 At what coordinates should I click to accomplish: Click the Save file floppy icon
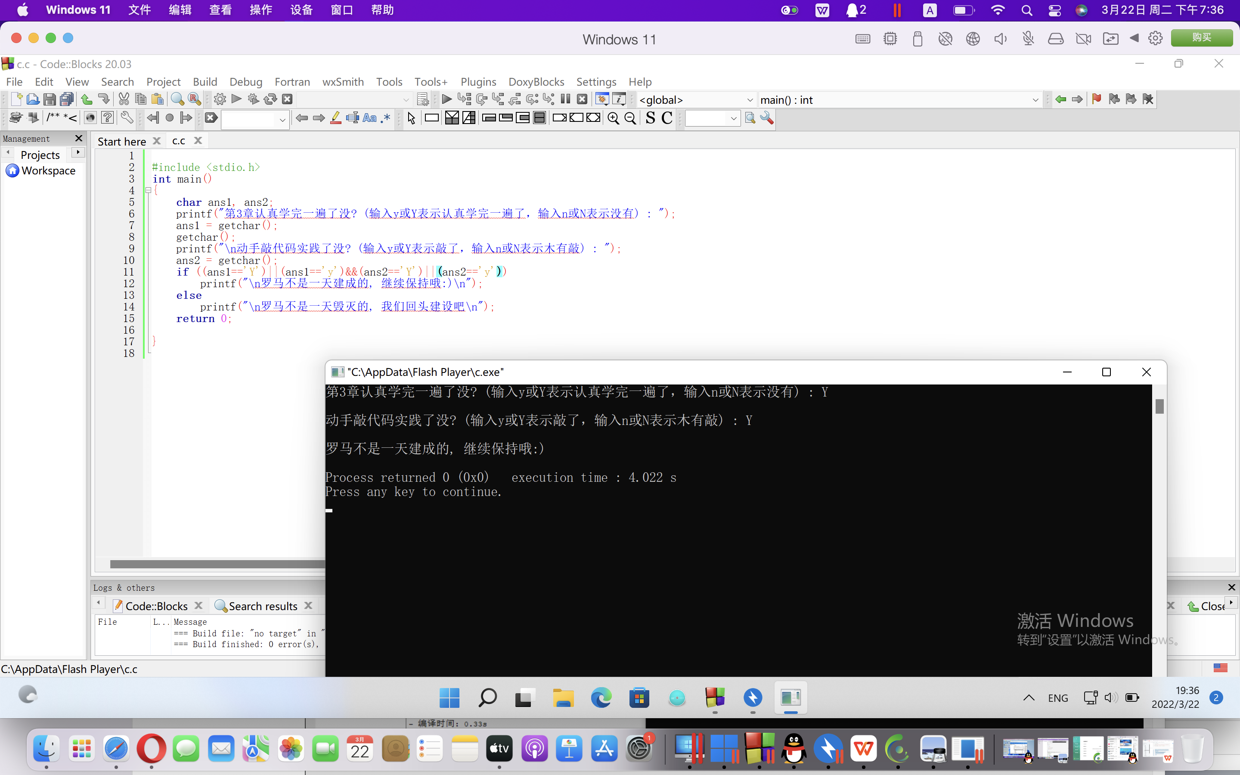click(x=49, y=99)
